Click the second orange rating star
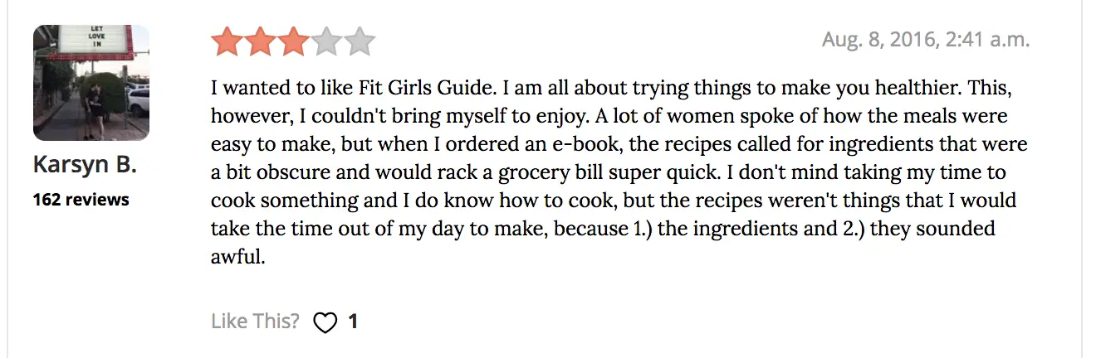 [260, 41]
